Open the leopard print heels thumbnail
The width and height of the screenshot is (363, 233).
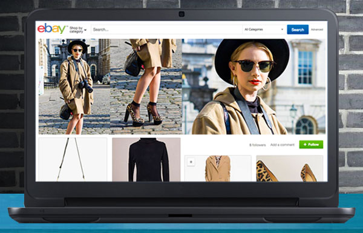[x=289, y=168]
